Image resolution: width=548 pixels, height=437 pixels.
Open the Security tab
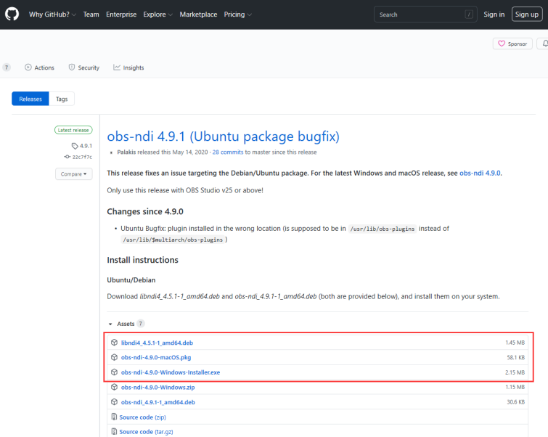(84, 68)
